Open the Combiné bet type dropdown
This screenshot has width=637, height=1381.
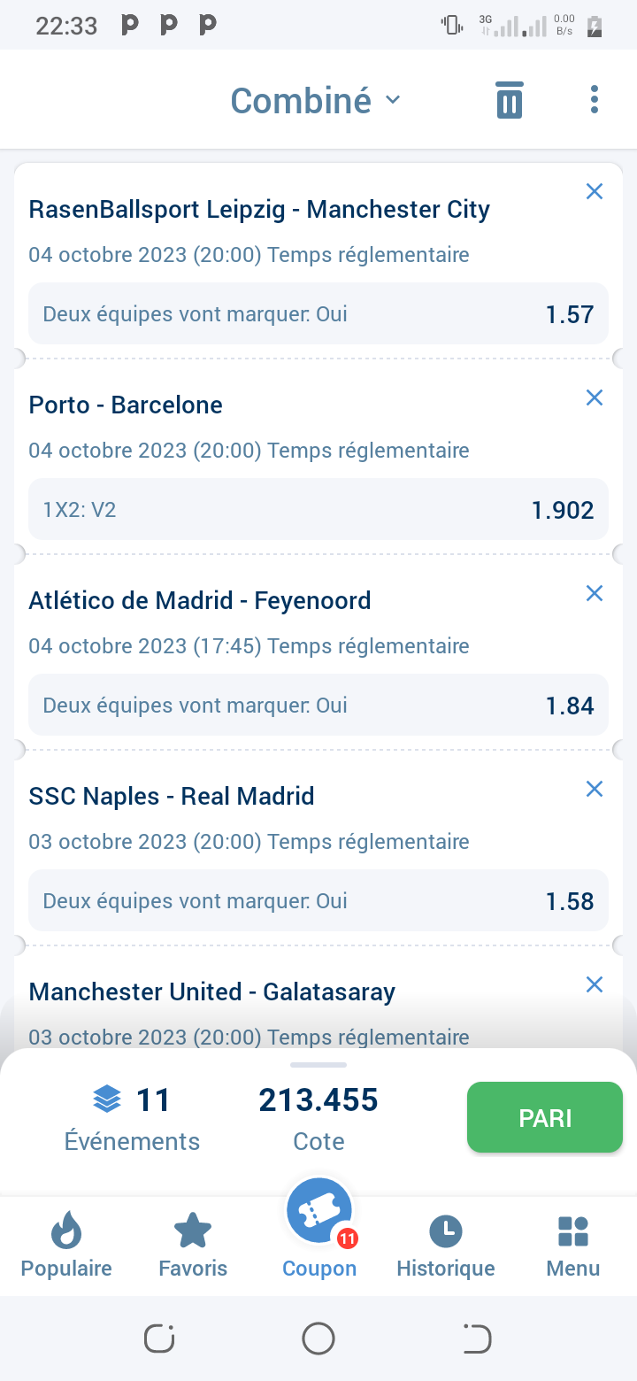(316, 101)
